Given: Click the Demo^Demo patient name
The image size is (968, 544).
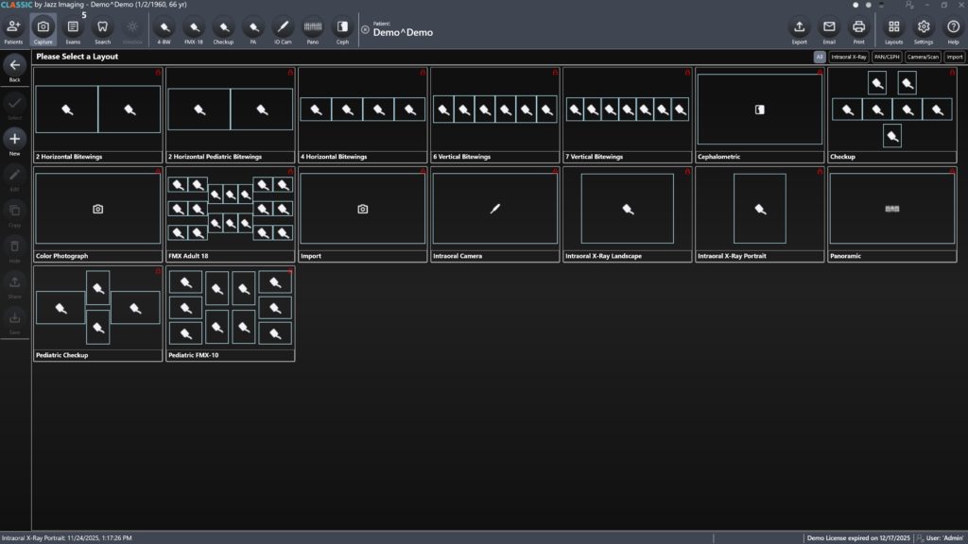Looking at the screenshot, I should pos(403,33).
